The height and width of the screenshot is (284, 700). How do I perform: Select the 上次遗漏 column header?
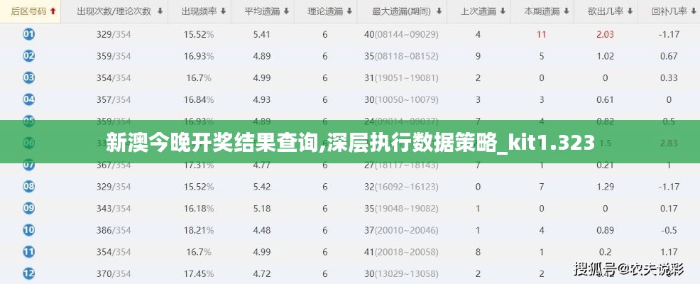click(x=478, y=11)
